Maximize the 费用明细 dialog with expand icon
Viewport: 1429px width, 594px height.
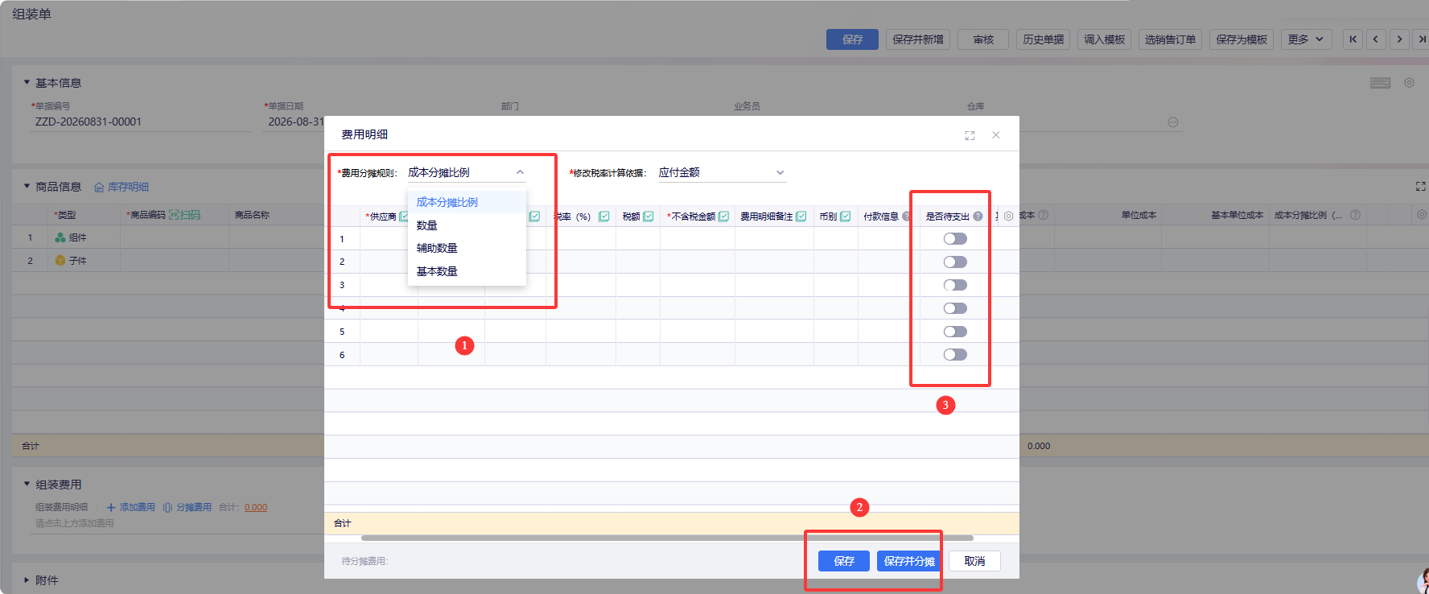click(970, 135)
